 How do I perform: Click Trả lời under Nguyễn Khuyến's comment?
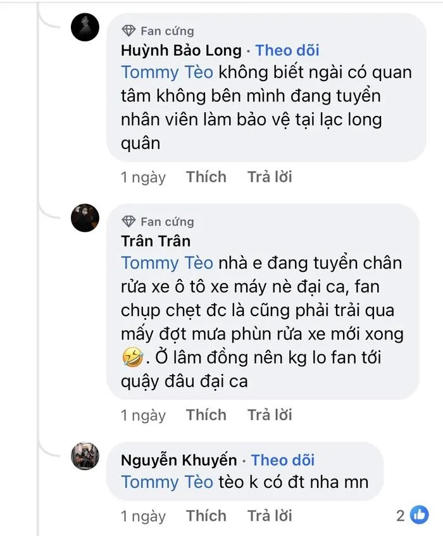tap(270, 516)
